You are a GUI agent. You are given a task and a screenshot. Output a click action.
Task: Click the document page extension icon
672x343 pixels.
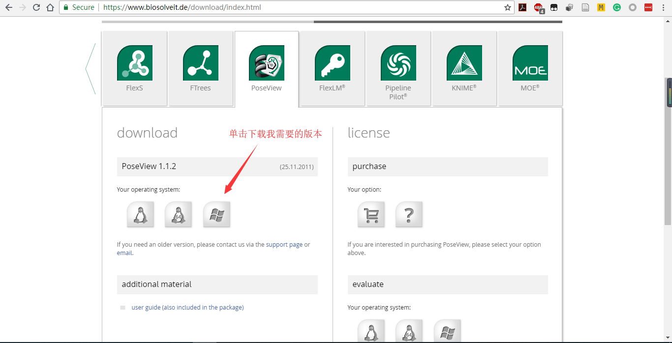point(585,7)
